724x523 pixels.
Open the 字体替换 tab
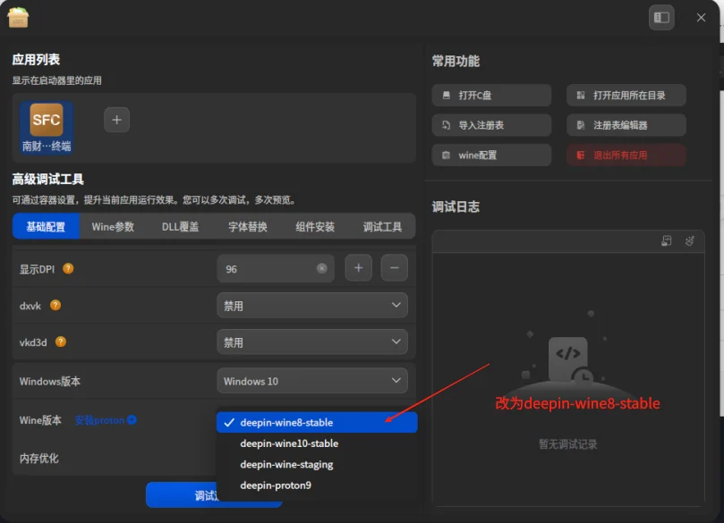[x=248, y=226]
